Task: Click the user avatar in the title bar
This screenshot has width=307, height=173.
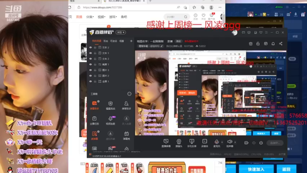Action: (234, 32)
